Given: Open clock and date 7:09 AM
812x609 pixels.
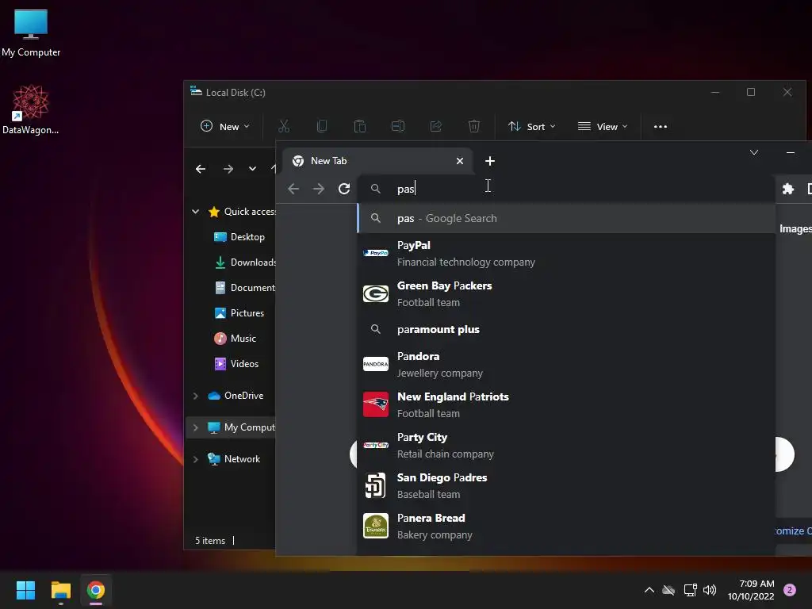Looking at the screenshot, I should click(x=751, y=590).
